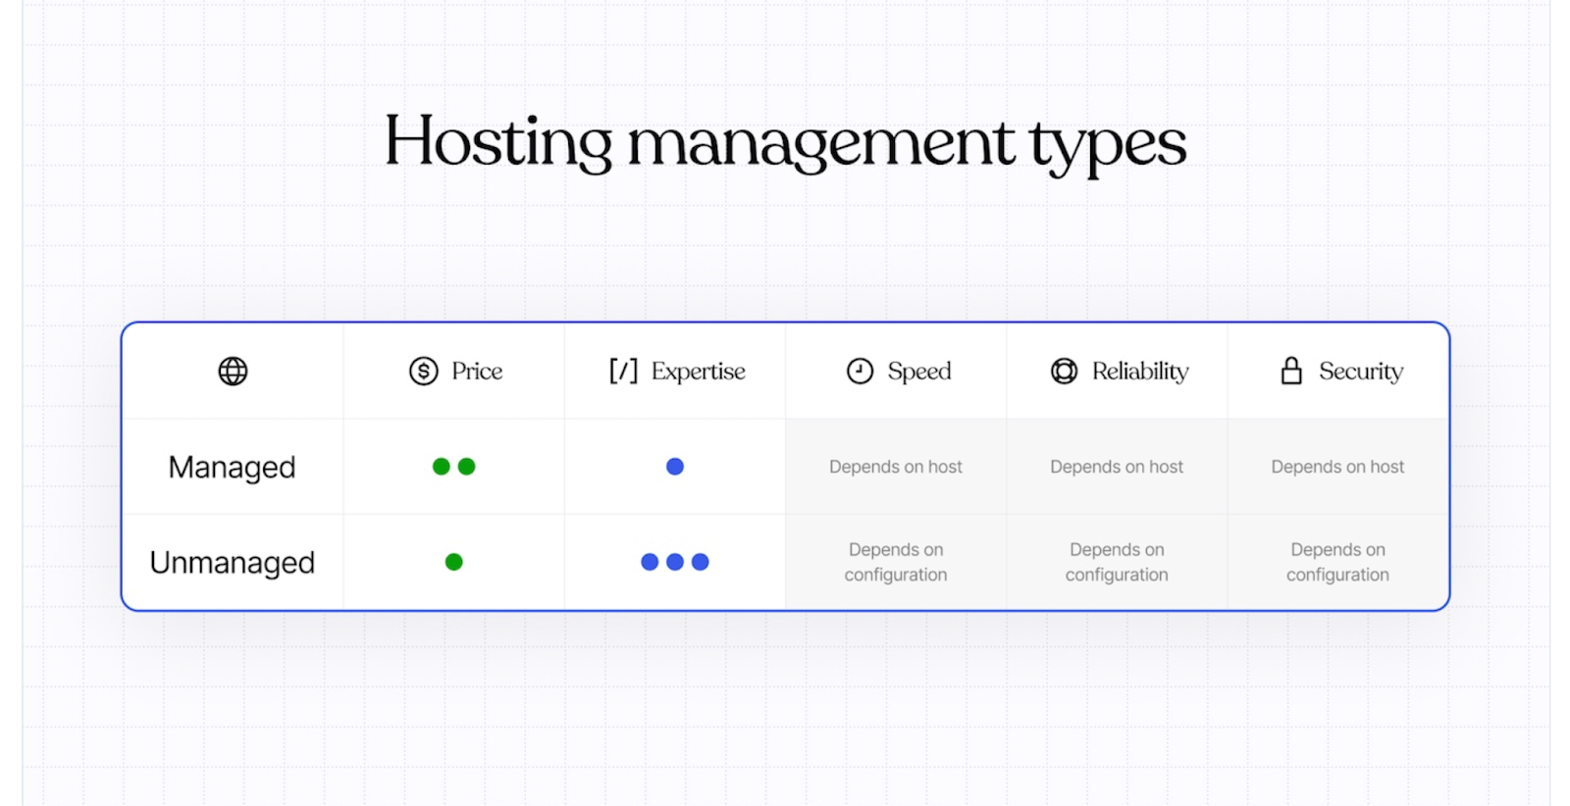This screenshot has width=1570, height=806.
Task: Click the single blue dot in Managed row
Action: click(x=675, y=467)
